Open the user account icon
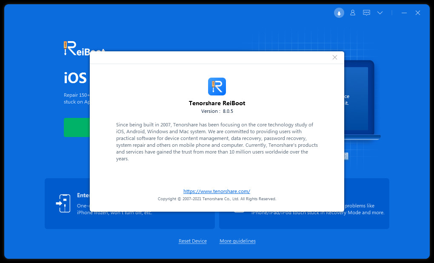This screenshot has width=434, height=263. click(x=353, y=13)
